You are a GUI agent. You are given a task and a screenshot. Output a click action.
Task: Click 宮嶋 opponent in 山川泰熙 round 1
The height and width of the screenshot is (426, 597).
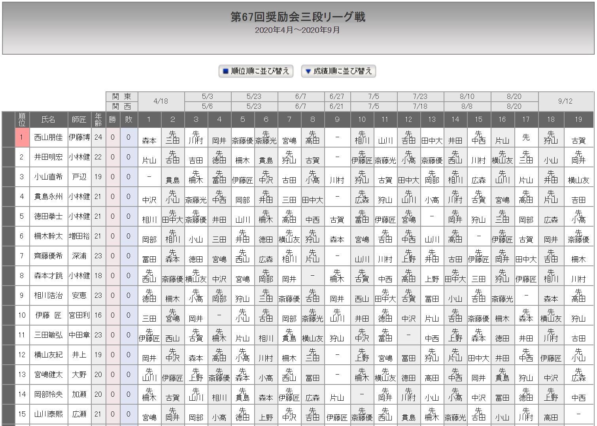click(149, 417)
